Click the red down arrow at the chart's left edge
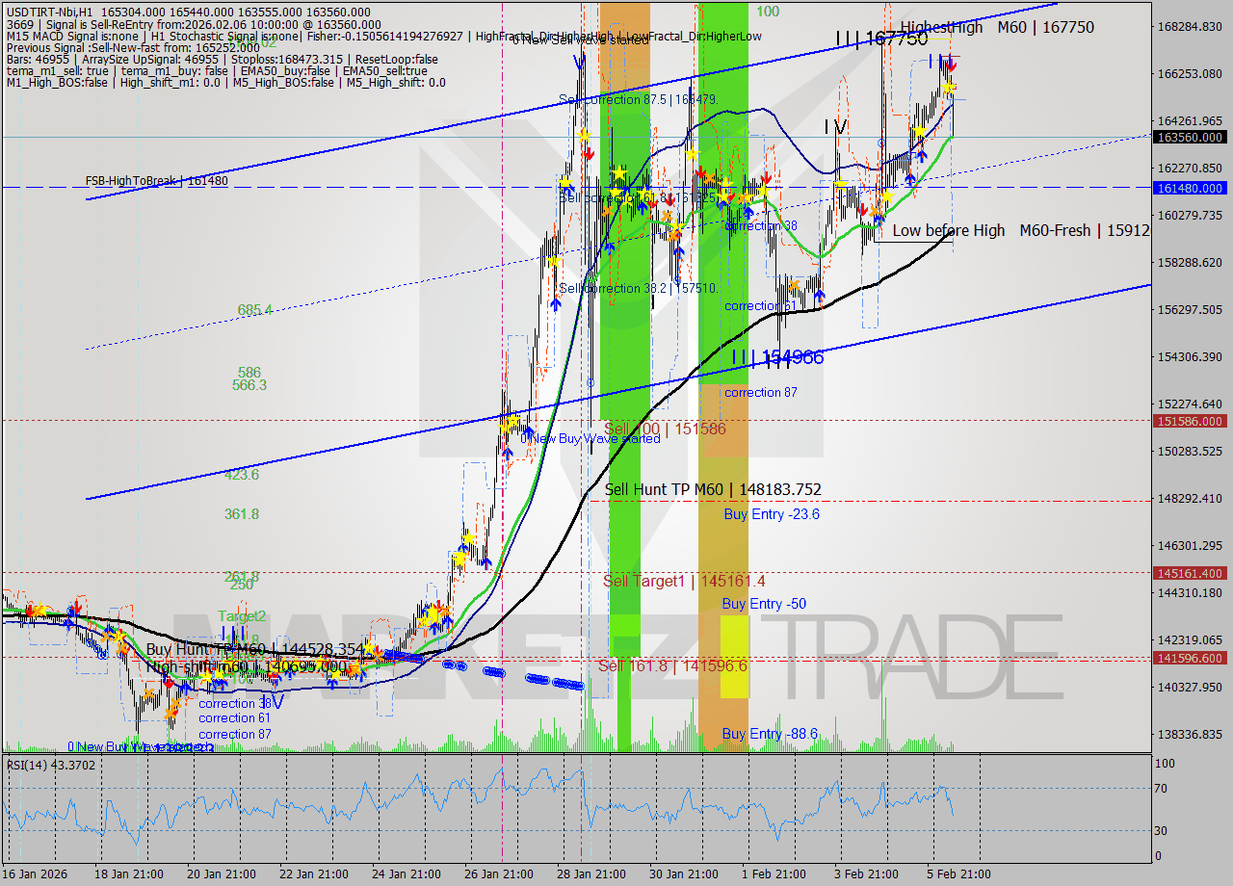1233x886 pixels. (30, 611)
